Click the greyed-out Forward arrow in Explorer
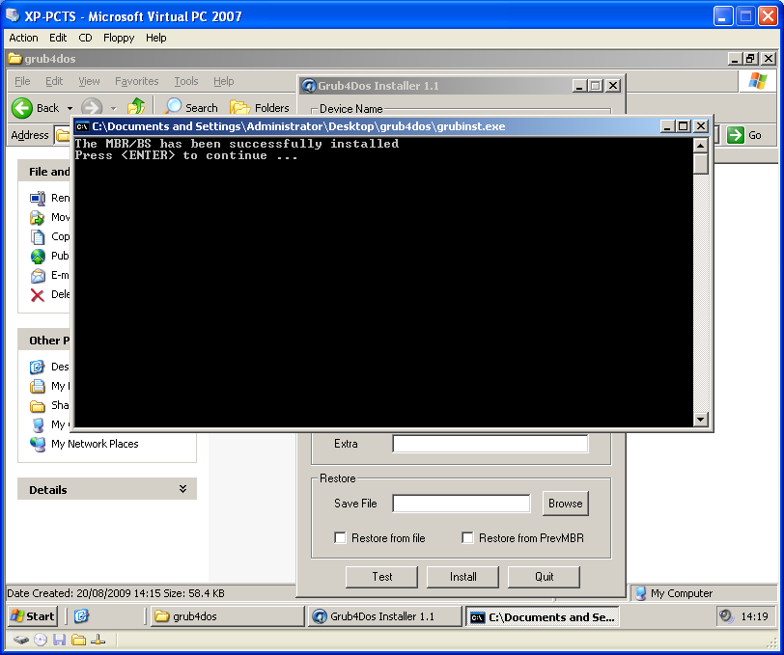The height and width of the screenshot is (655, 784). pos(92,108)
